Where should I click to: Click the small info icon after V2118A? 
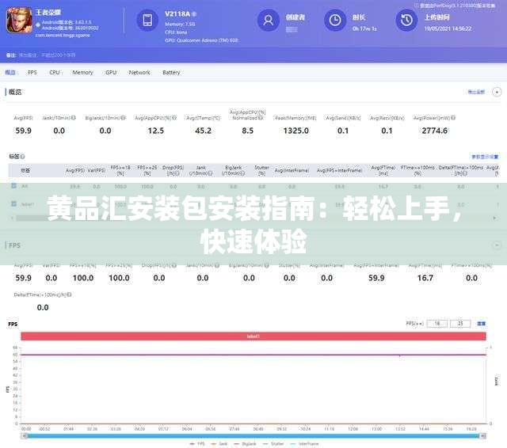[x=194, y=14]
